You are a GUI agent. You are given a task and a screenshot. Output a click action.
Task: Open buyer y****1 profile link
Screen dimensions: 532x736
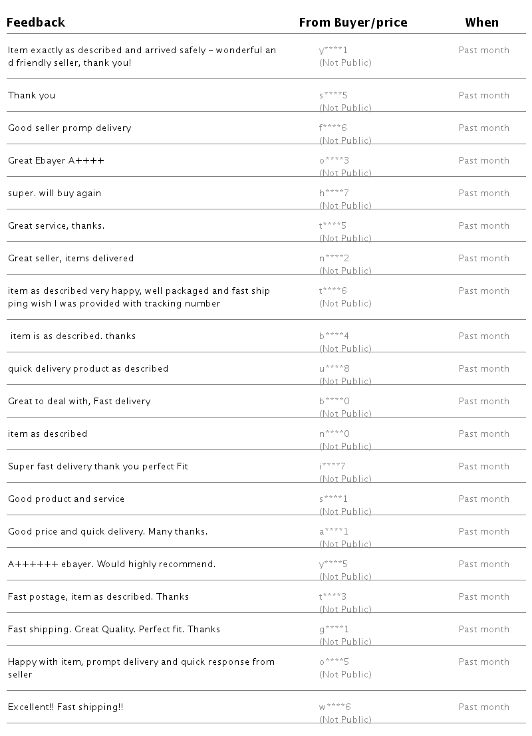pyautogui.click(x=333, y=51)
